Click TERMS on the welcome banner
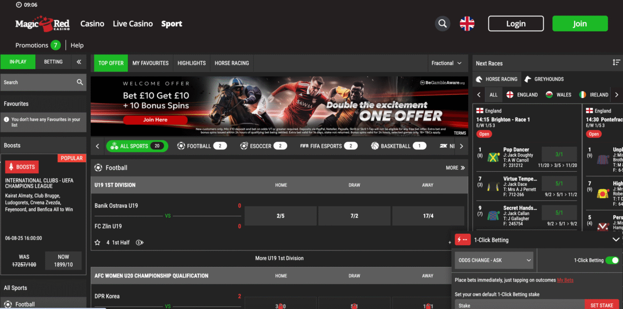The image size is (623, 309). point(460,133)
